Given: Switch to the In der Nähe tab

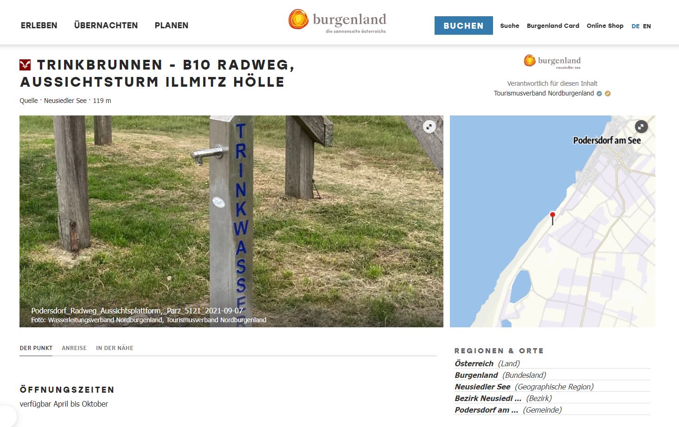Looking at the screenshot, I should click(115, 348).
